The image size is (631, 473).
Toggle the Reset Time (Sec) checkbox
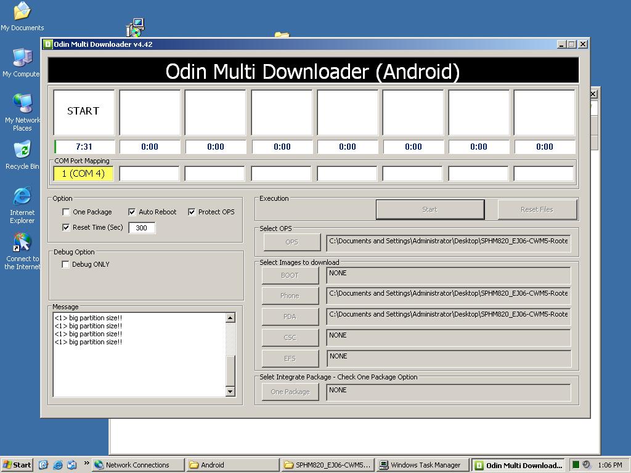pos(66,227)
